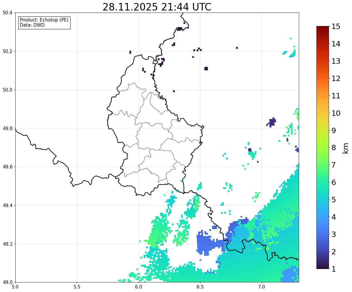
Task: Click the longitude axis label 6.0
Action: point(139,287)
